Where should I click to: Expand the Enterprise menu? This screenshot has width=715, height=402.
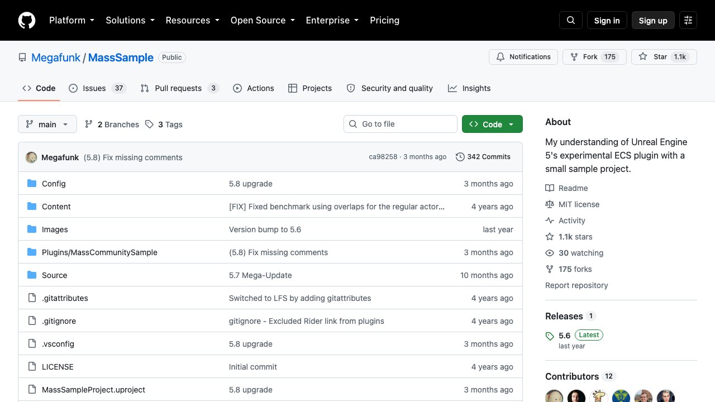coord(332,20)
